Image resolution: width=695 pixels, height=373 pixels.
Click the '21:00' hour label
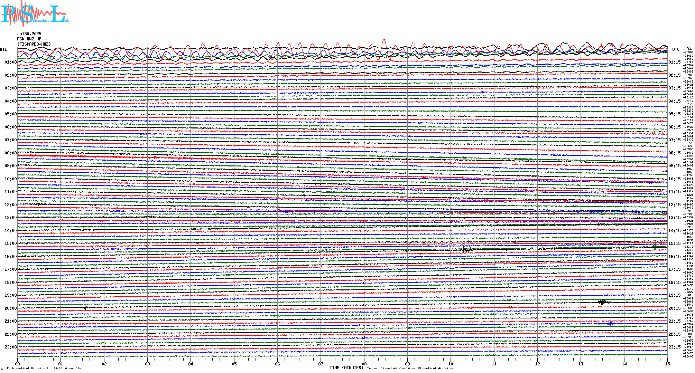tap(11, 321)
